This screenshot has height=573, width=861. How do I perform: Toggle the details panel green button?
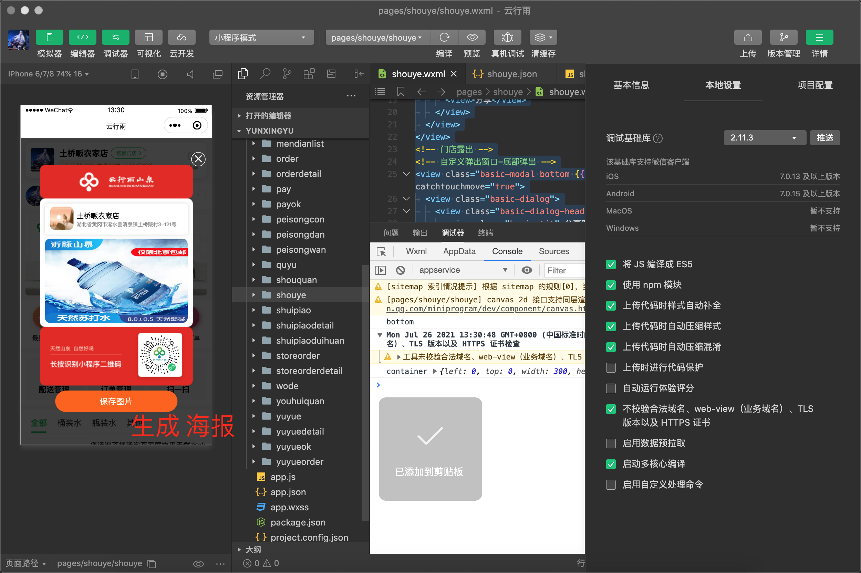[820, 37]
